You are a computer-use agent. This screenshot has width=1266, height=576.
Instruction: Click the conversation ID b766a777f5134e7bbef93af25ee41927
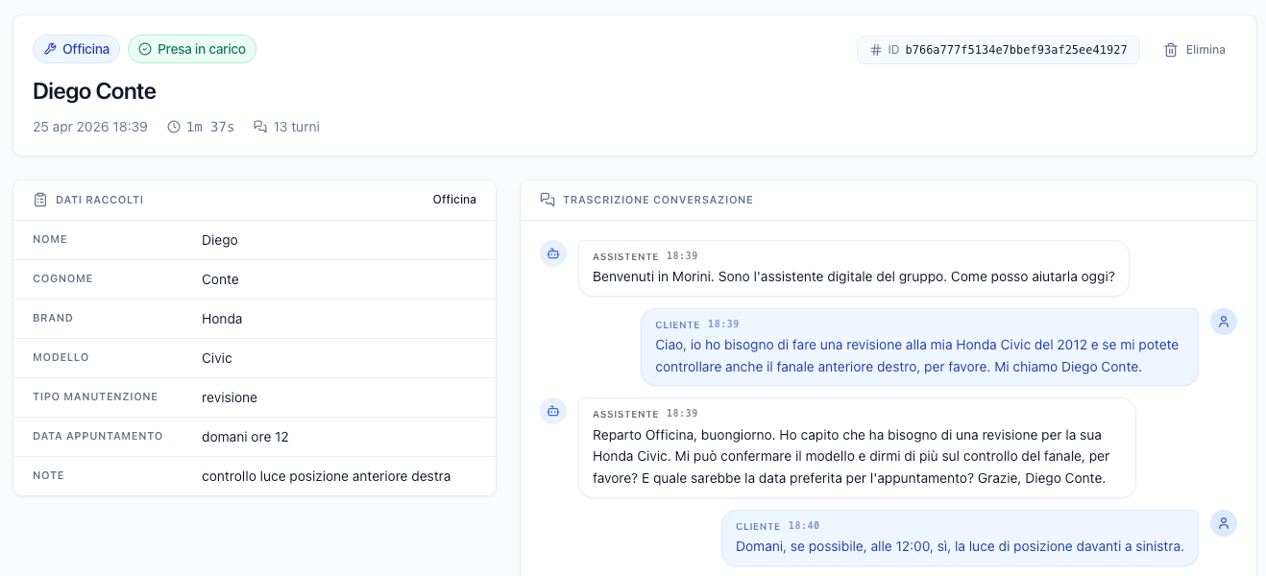click(x=1016, y=50)
